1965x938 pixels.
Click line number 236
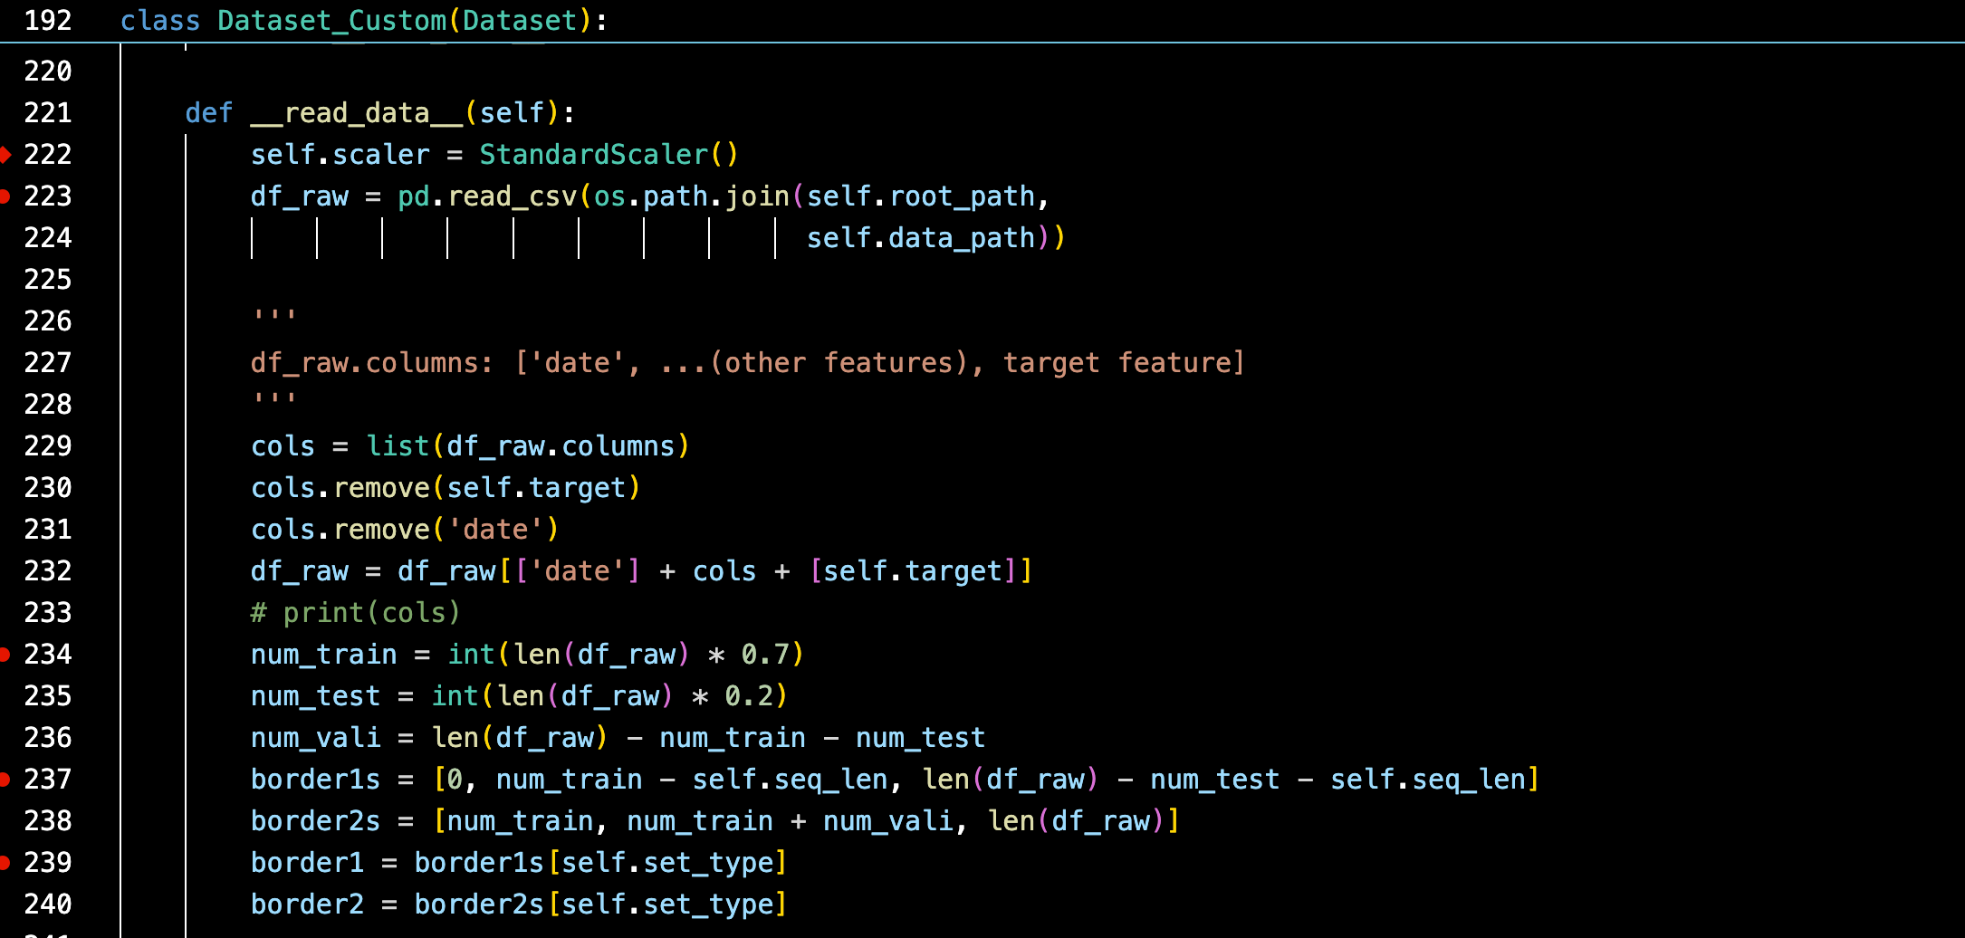[x=48, y=738]
